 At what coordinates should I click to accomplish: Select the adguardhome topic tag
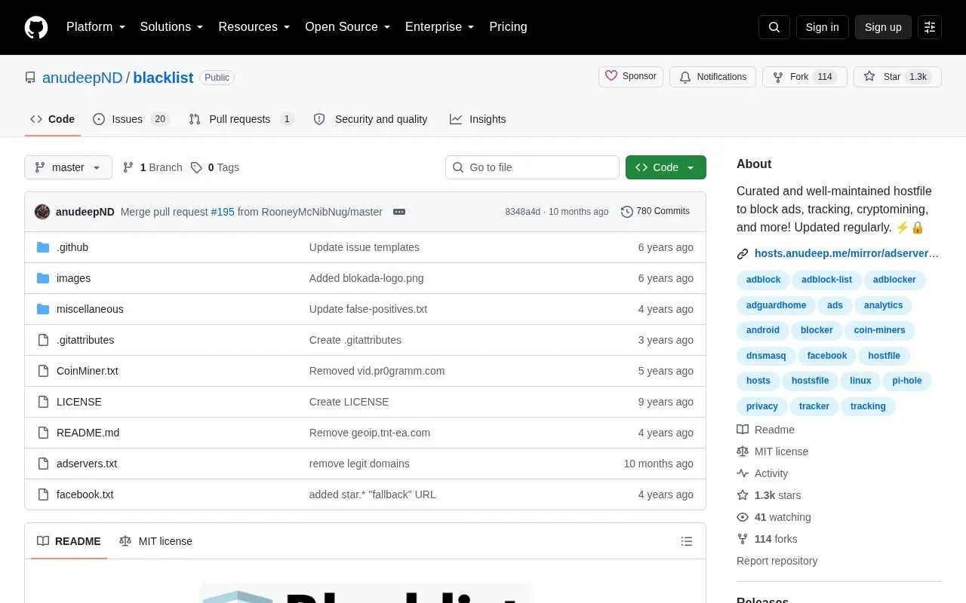pos(776,305)
